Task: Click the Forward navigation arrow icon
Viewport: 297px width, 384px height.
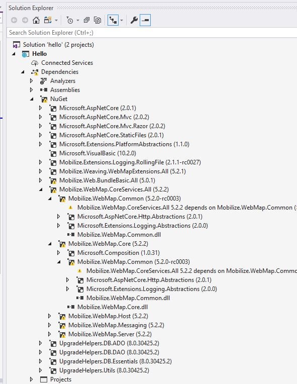Action: [x=25, y=20]
